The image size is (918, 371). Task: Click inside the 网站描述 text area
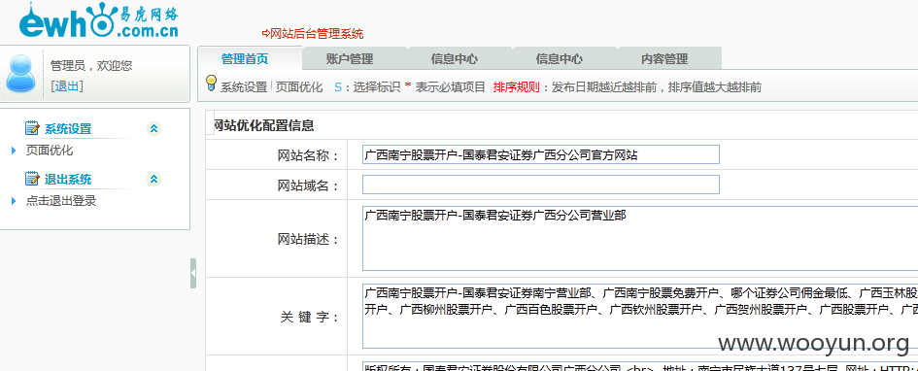[x=640, y=238]
